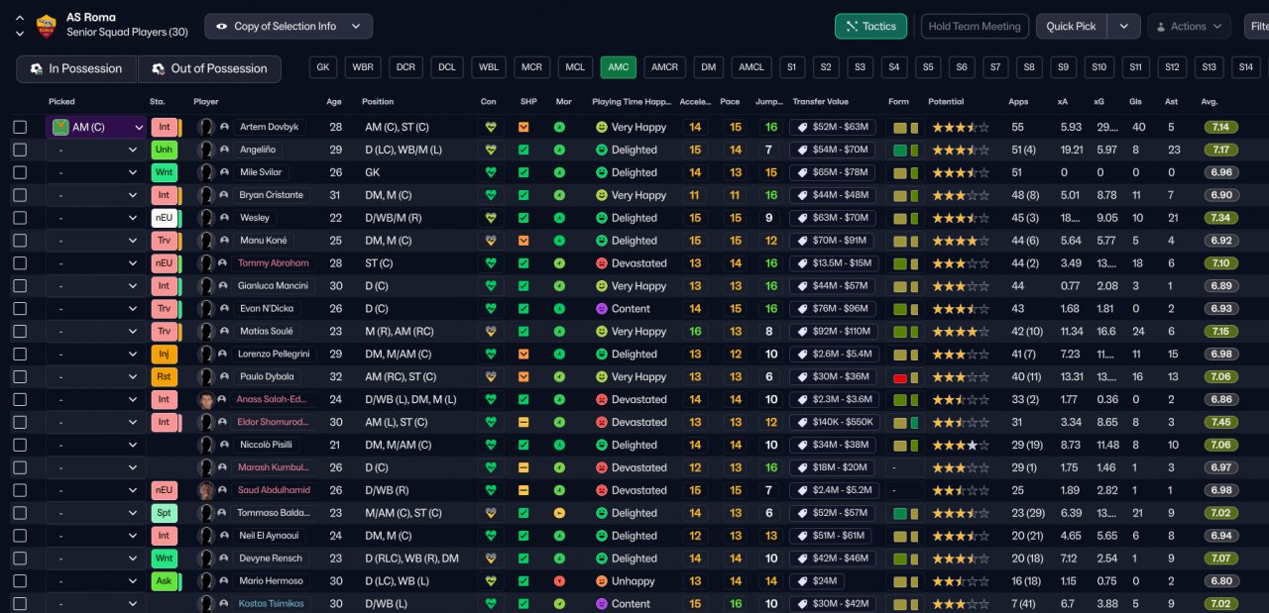This screenshot has width=1269, height=613.
Task: Switch to the Out of Possession tab
Action: (x=209, y=68)
